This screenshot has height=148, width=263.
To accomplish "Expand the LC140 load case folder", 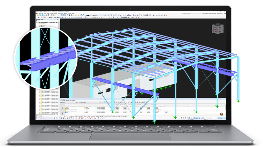I will point(40,100).
